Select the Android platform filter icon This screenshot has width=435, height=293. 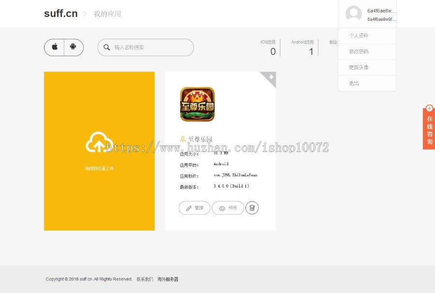coord(73,47)
